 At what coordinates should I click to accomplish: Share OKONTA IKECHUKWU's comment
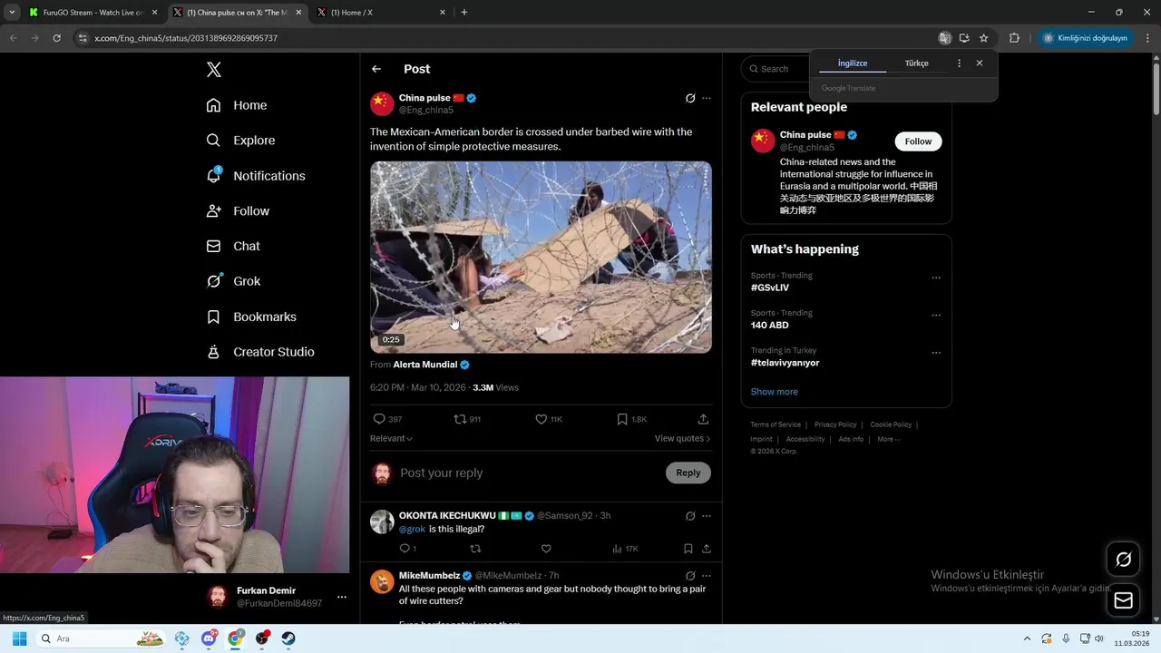(706, 549)
